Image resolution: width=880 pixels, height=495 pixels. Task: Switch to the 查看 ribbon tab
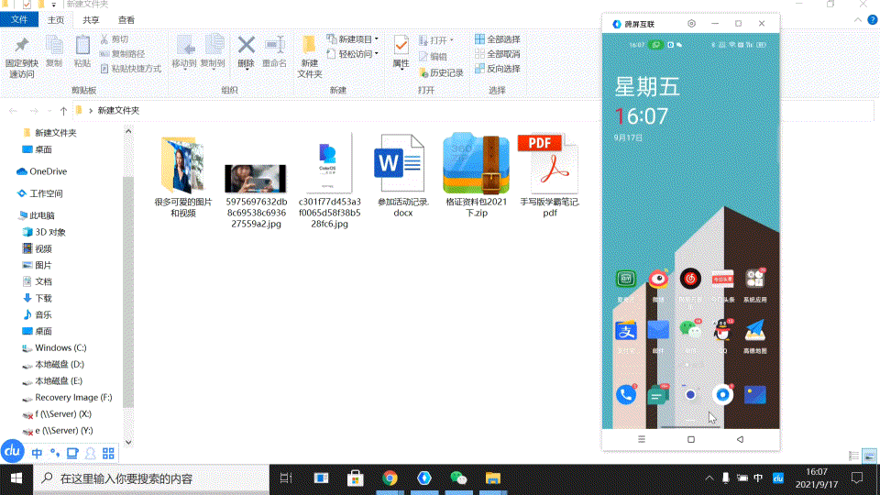point(126,19)
